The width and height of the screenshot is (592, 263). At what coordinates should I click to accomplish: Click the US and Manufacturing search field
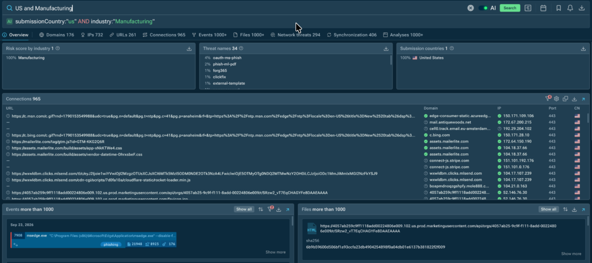click(238, 8)
